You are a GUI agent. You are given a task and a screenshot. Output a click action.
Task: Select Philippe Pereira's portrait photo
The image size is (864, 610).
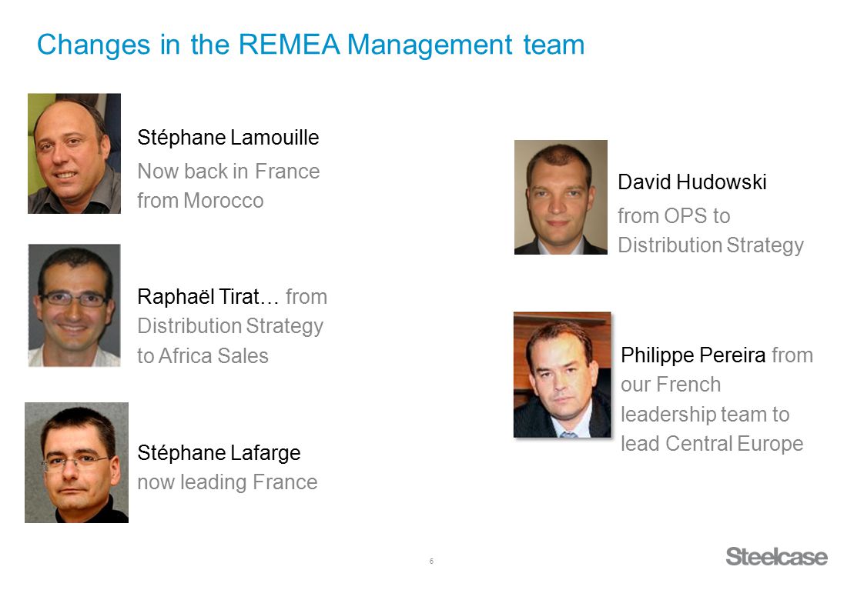[x=562, y=375]
